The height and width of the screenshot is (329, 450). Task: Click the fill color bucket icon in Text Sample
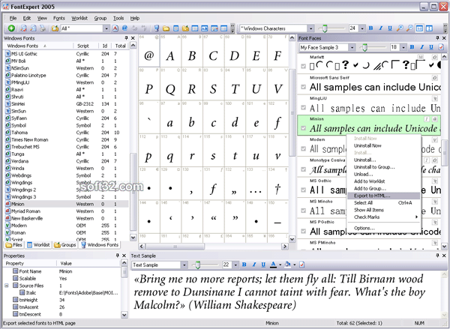tap(287, 265)
